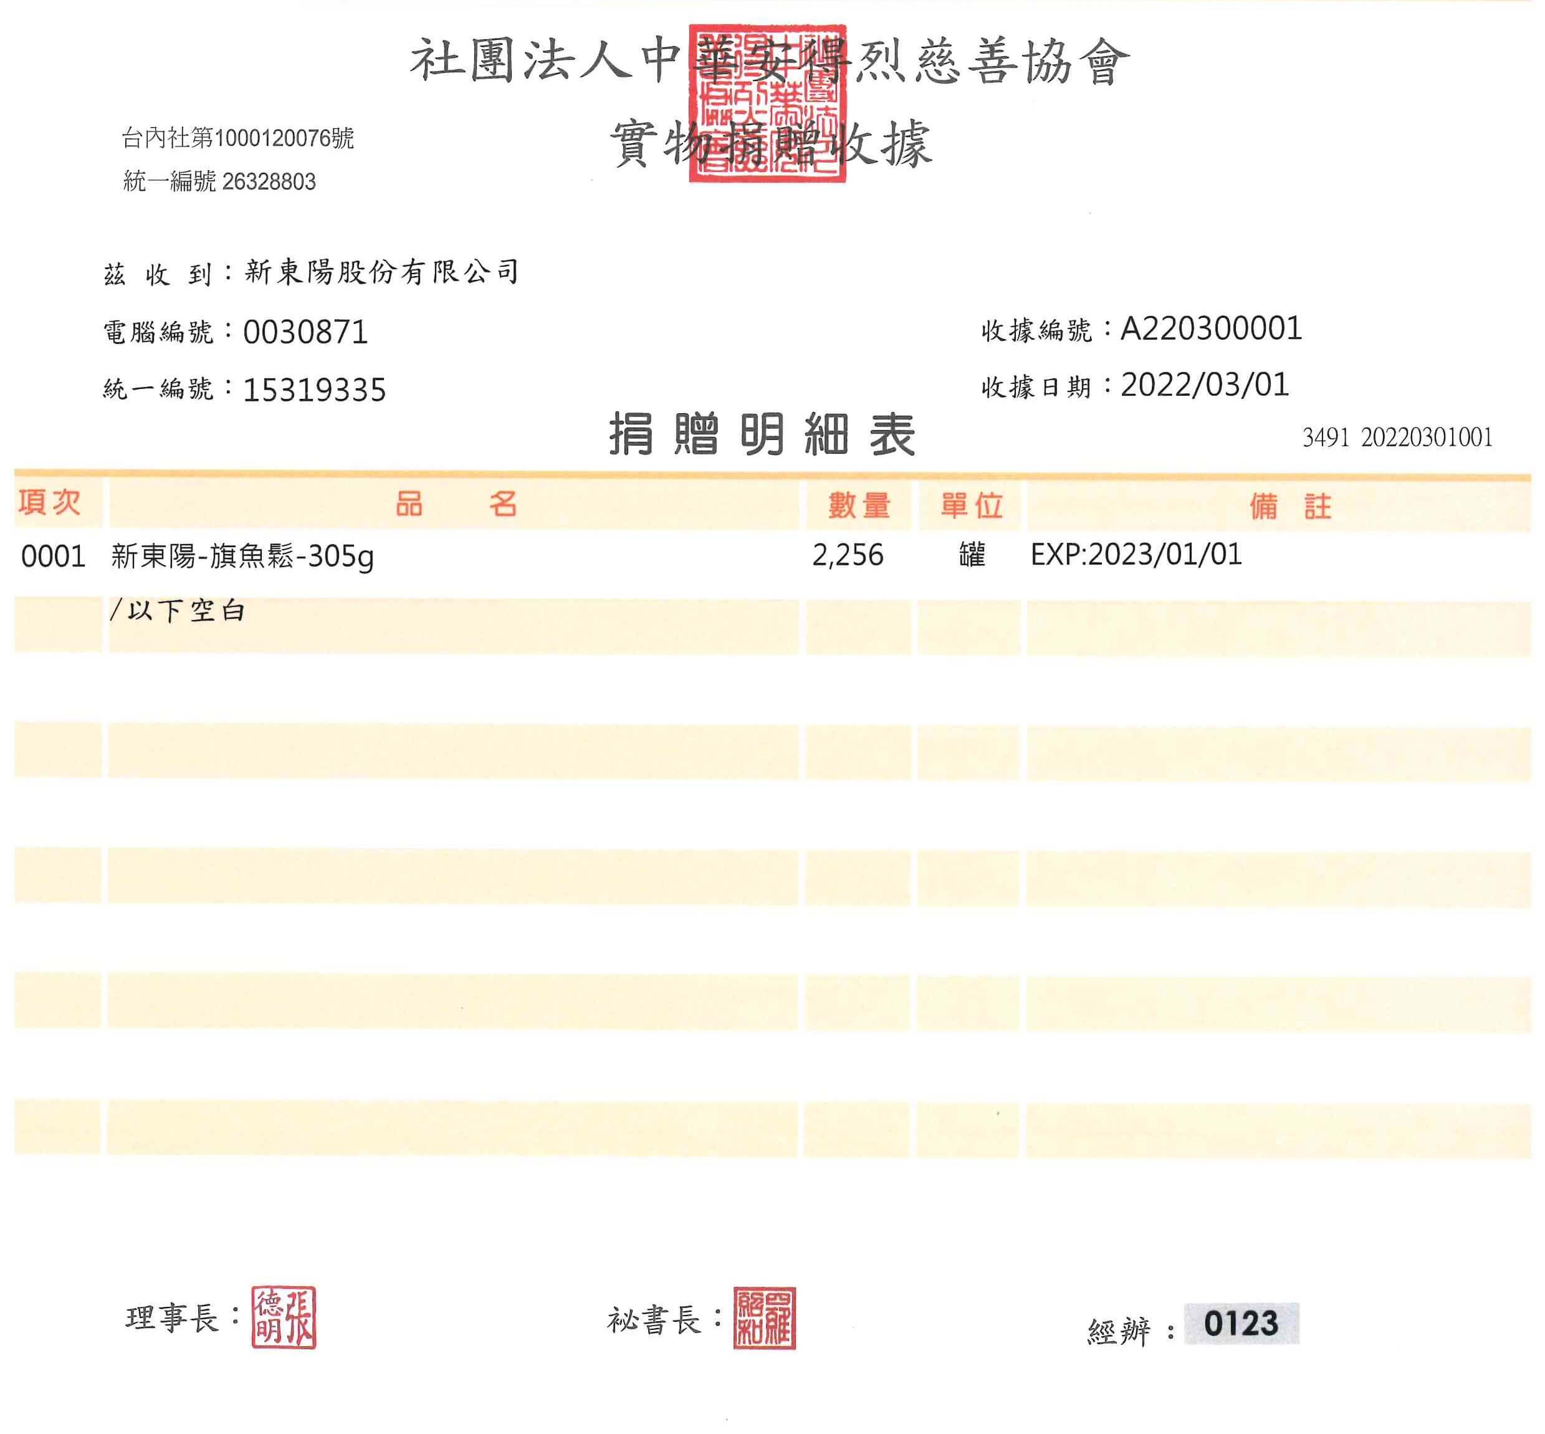Click the text /以下空白
The height and width of the screenshot is (1434, 1545).
click(177, 611)
